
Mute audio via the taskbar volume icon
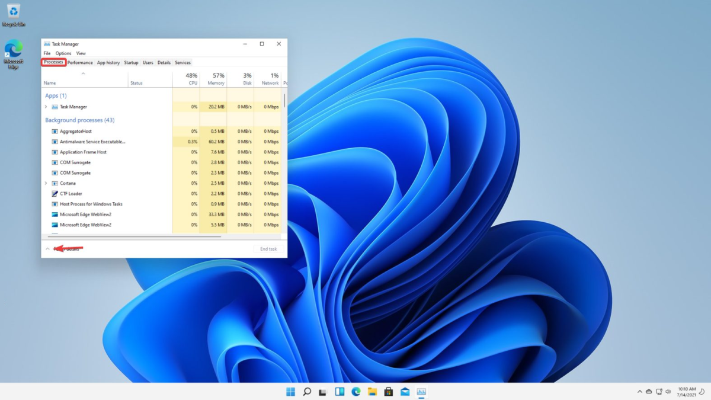668,391
